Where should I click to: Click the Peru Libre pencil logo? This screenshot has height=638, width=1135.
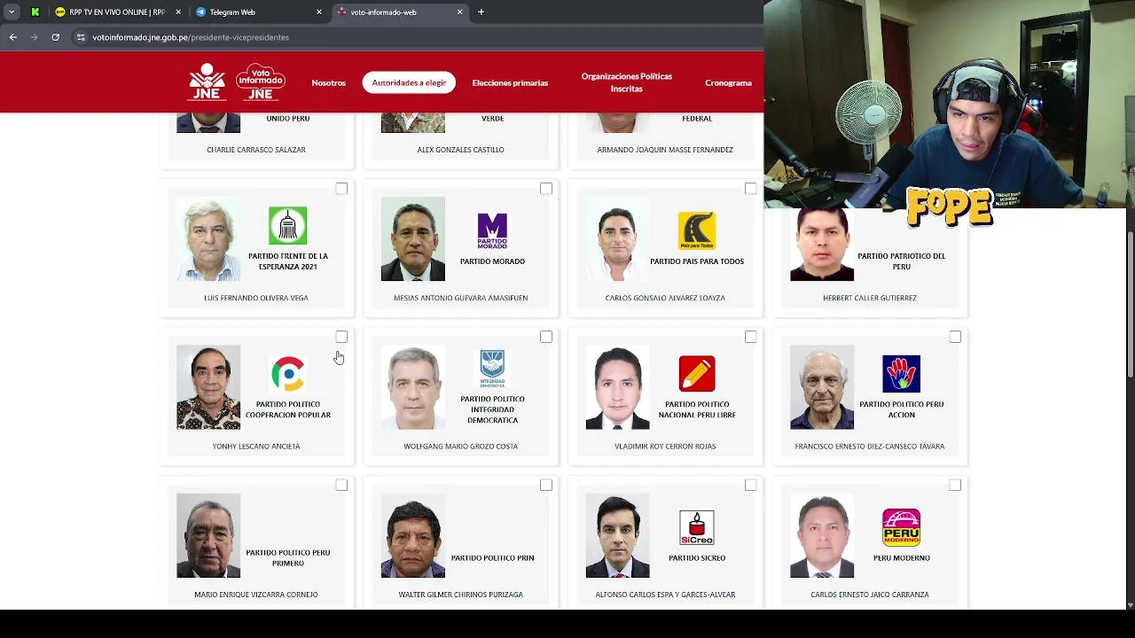tap(697, 374)
